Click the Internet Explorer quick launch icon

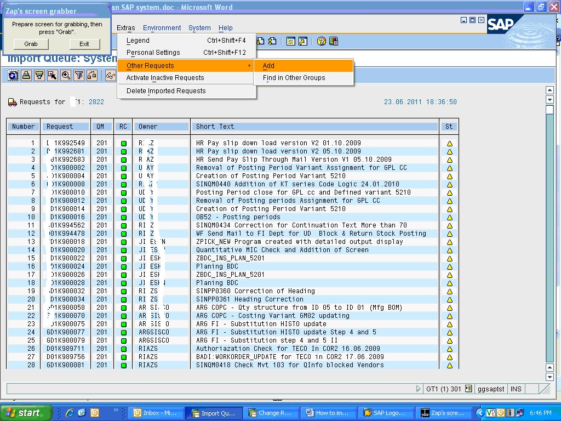click(70, 413)
